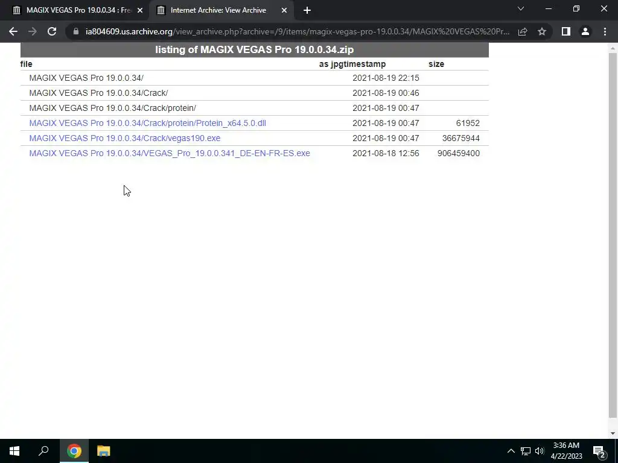This screenshot has height=463, width=618.
Task: Click the 'as jpg' column header
Action: (331, 64)
